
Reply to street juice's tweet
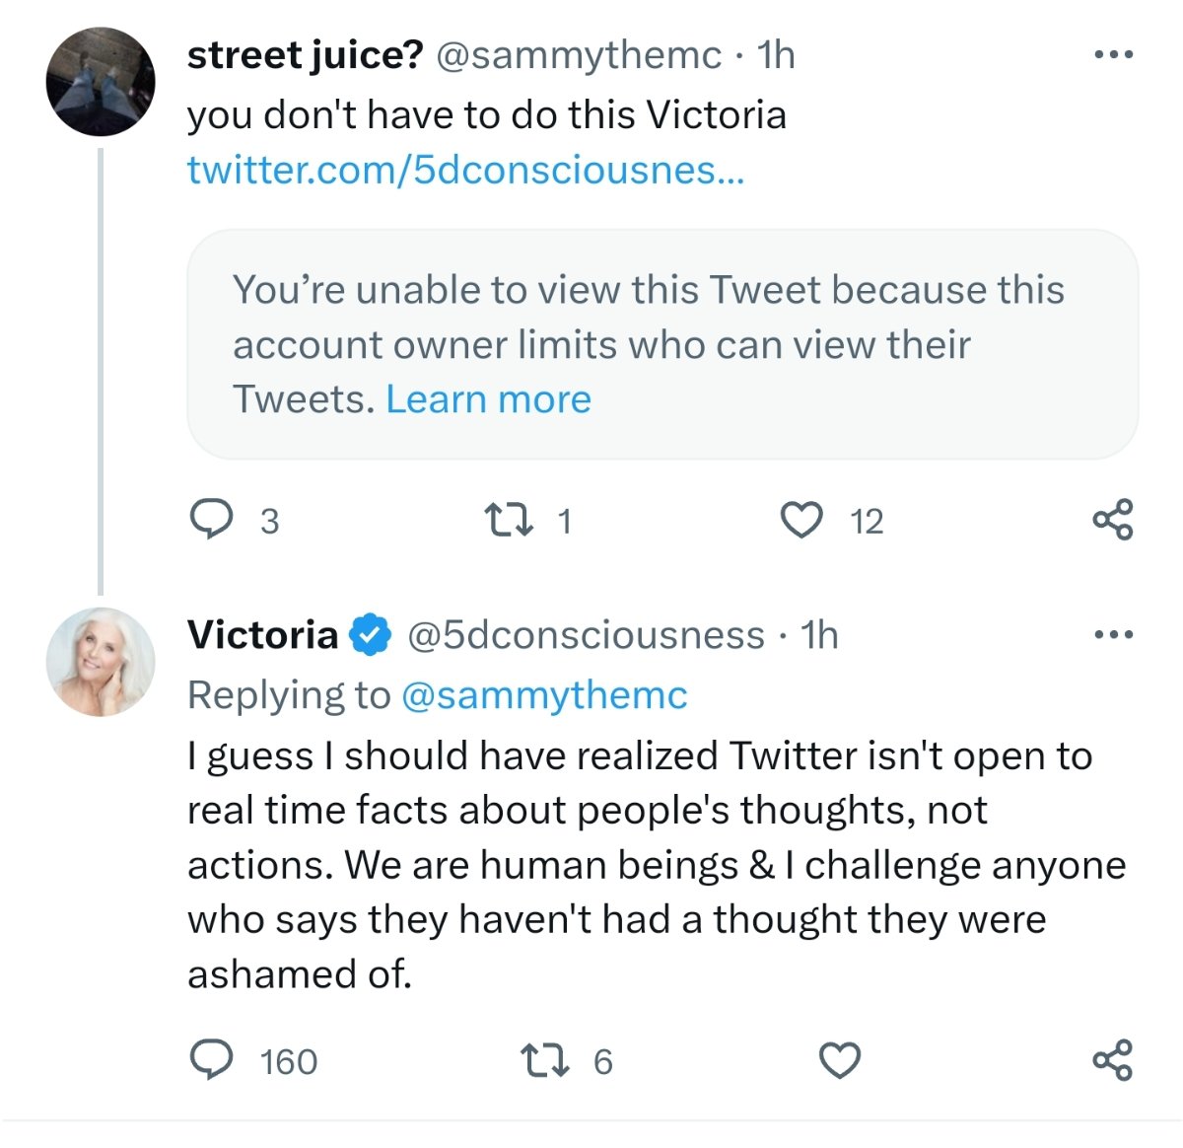pyautogui.click(x=211, y=520)
